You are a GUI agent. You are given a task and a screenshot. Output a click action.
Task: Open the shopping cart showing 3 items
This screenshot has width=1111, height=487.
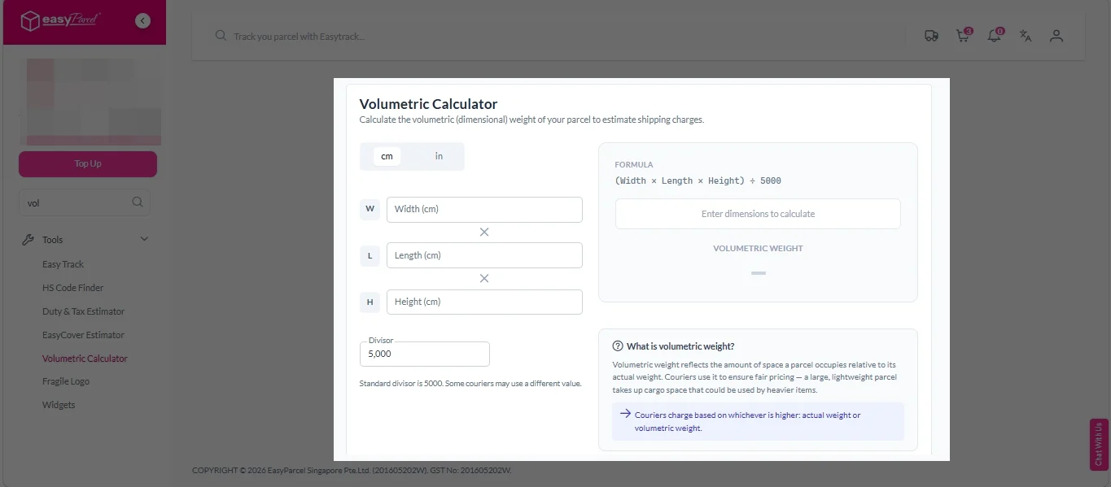tap(962, 36)
